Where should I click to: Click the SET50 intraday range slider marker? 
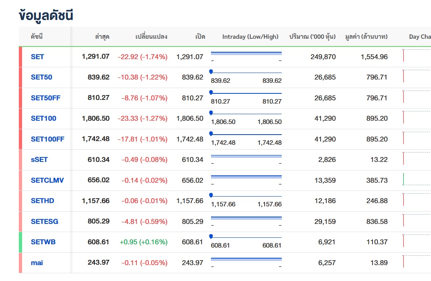click(x=211, y=72)
